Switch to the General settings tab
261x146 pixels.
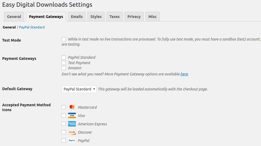[x=14, y=17]
